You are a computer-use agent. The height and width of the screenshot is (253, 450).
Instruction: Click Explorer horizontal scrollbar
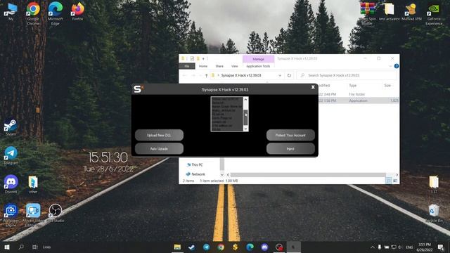(x=308, y=175)
